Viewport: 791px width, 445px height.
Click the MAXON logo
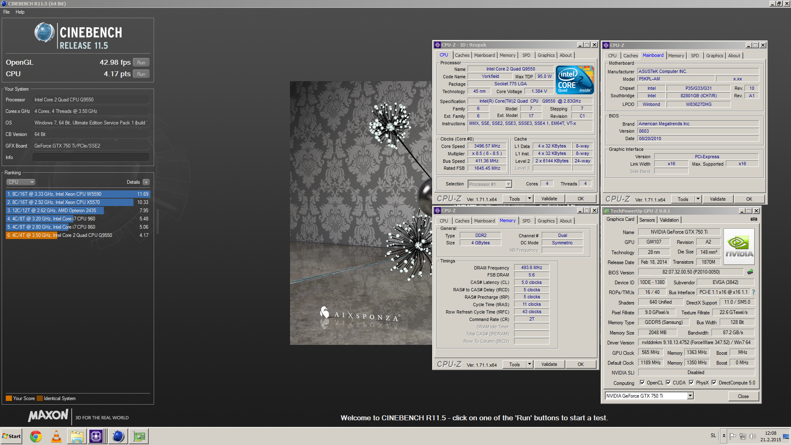click(x=48, y=415)
